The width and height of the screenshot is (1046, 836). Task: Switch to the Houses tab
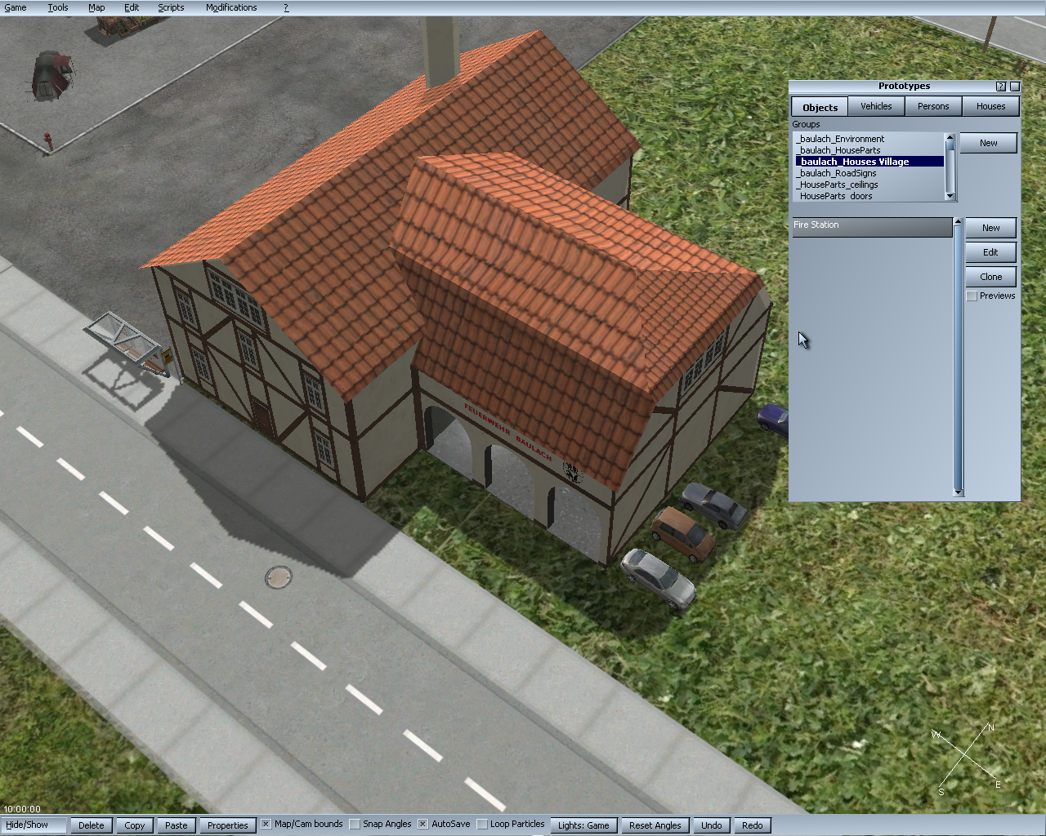tap(990, 106)
